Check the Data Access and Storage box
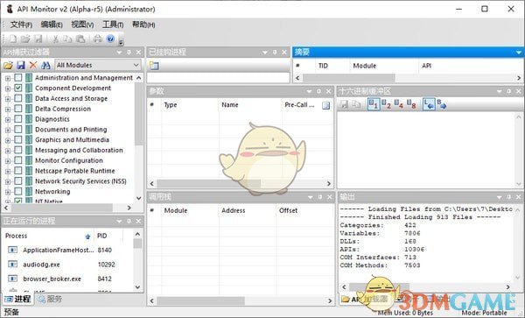The height and width of the screenshot is (318, 525). [18, 98]
